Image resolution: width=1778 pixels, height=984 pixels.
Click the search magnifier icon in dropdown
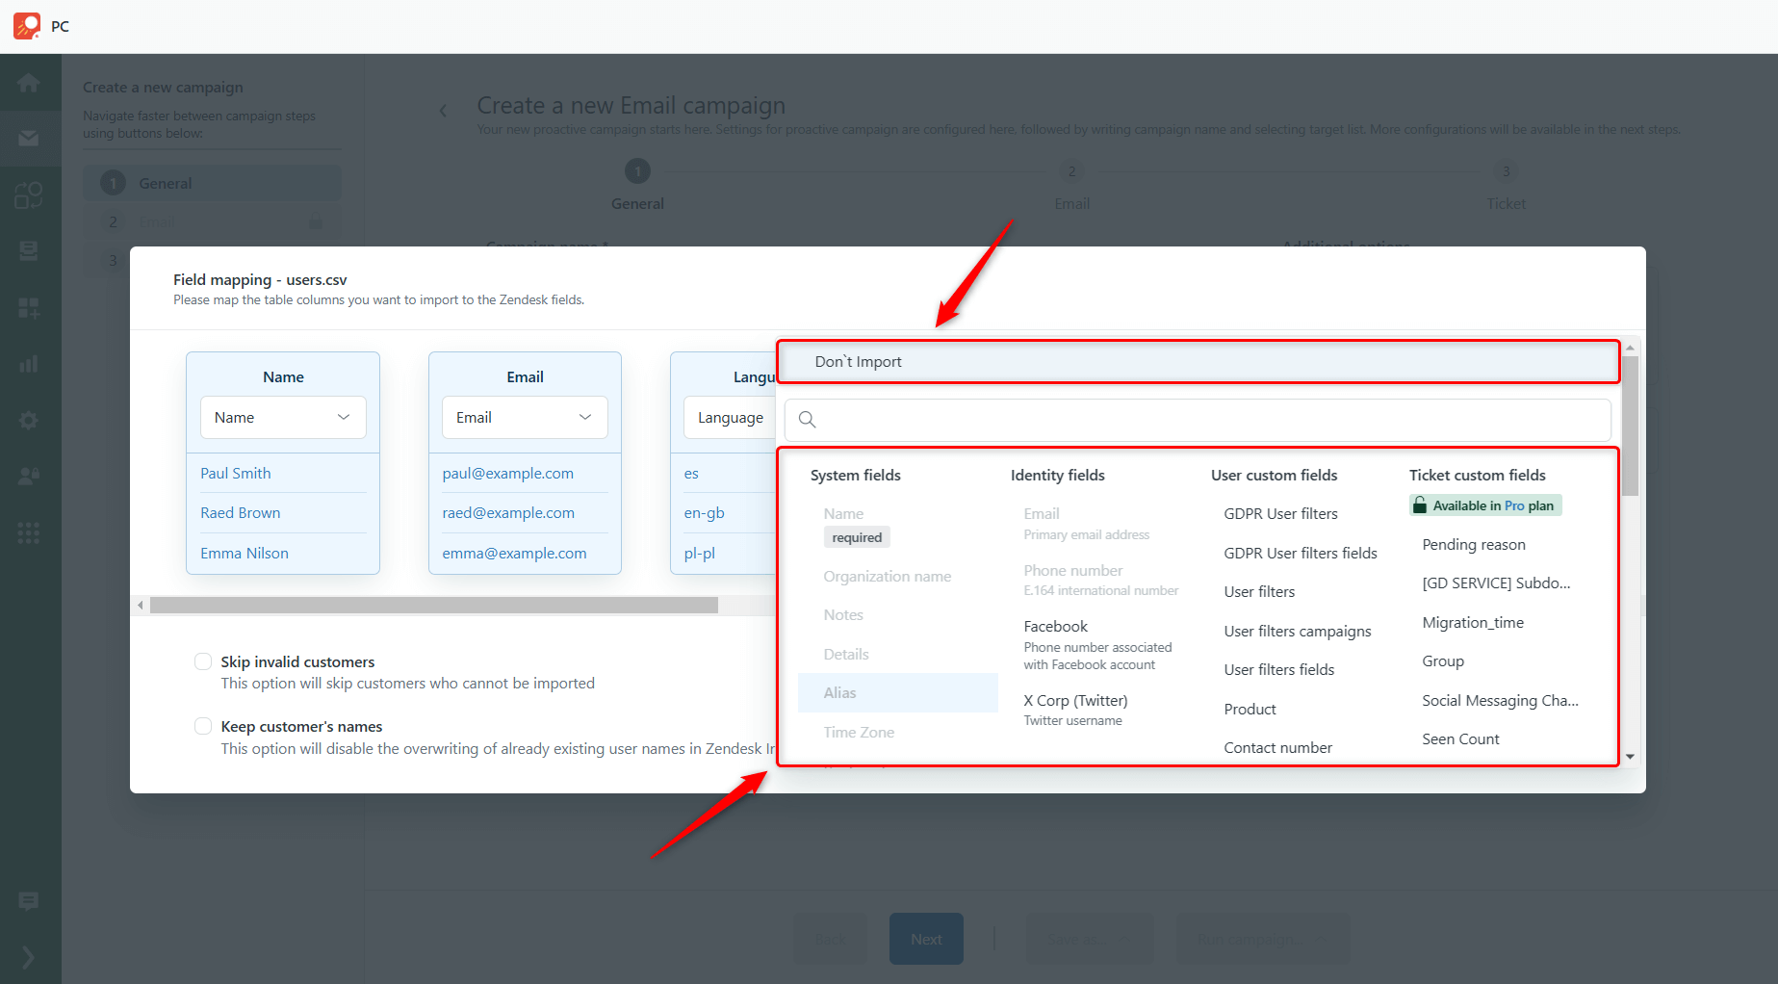coord(808,420)
